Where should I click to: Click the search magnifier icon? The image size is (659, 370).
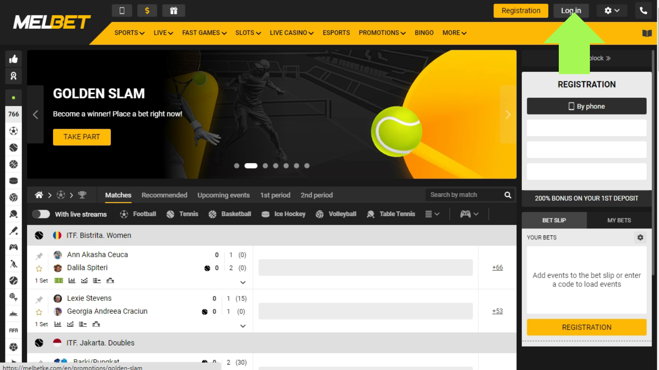[x=508, y=195]
